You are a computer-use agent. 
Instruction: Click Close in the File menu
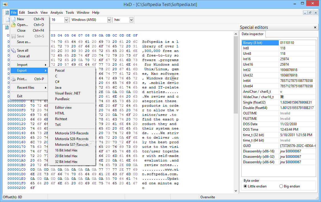[x=29, y=31]
